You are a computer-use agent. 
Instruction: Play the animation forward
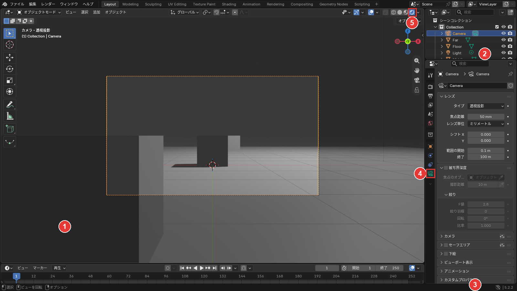click(x=202, y=268)
